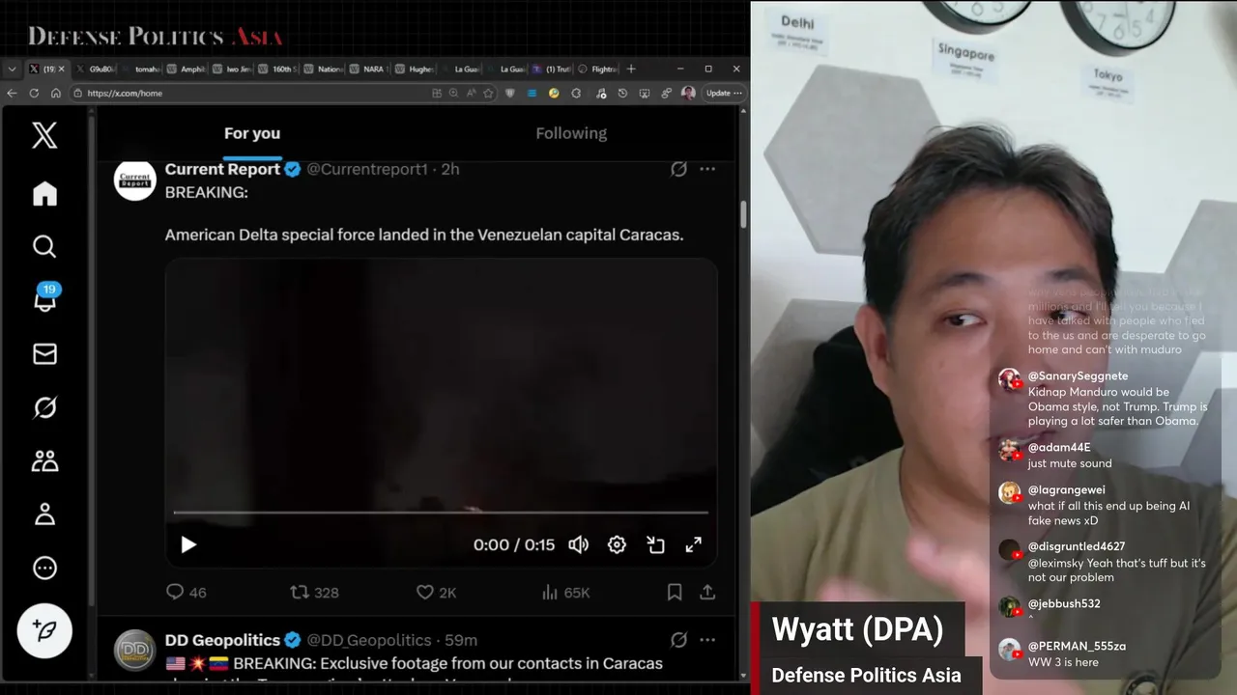Toggle picture-in-picture on video

[655, 544]
